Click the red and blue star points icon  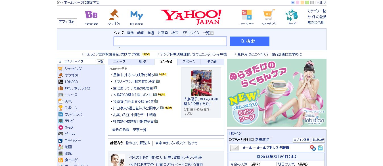pyautogui.click(x=313, y=148)
